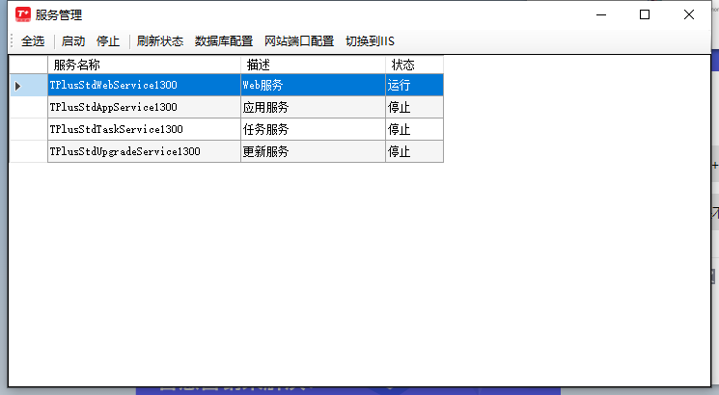Click the 状态 column header
Image resolution: width=719 pixels, height=395 pixels.
point(415,65)
